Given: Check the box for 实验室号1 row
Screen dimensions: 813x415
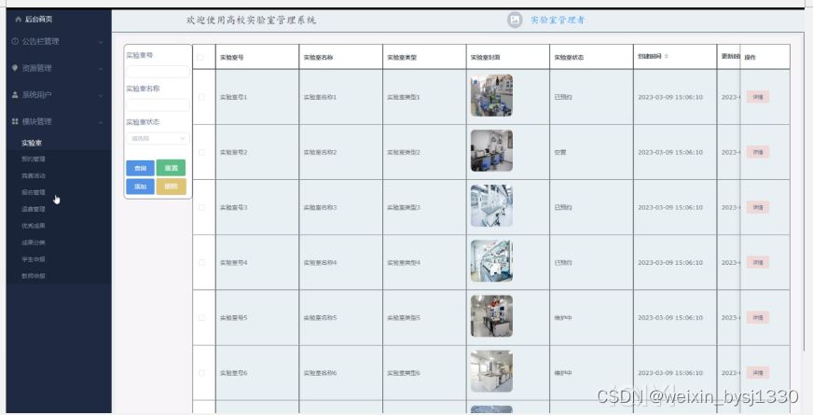Looking at the screenshot, I should pyautogui.click(x=201, y=97).
